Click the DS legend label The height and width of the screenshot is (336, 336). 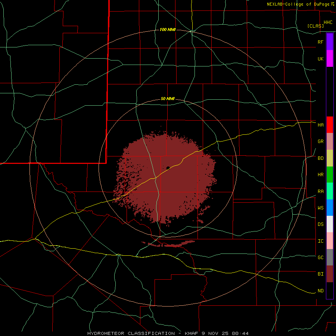click(x=321, y=224)
